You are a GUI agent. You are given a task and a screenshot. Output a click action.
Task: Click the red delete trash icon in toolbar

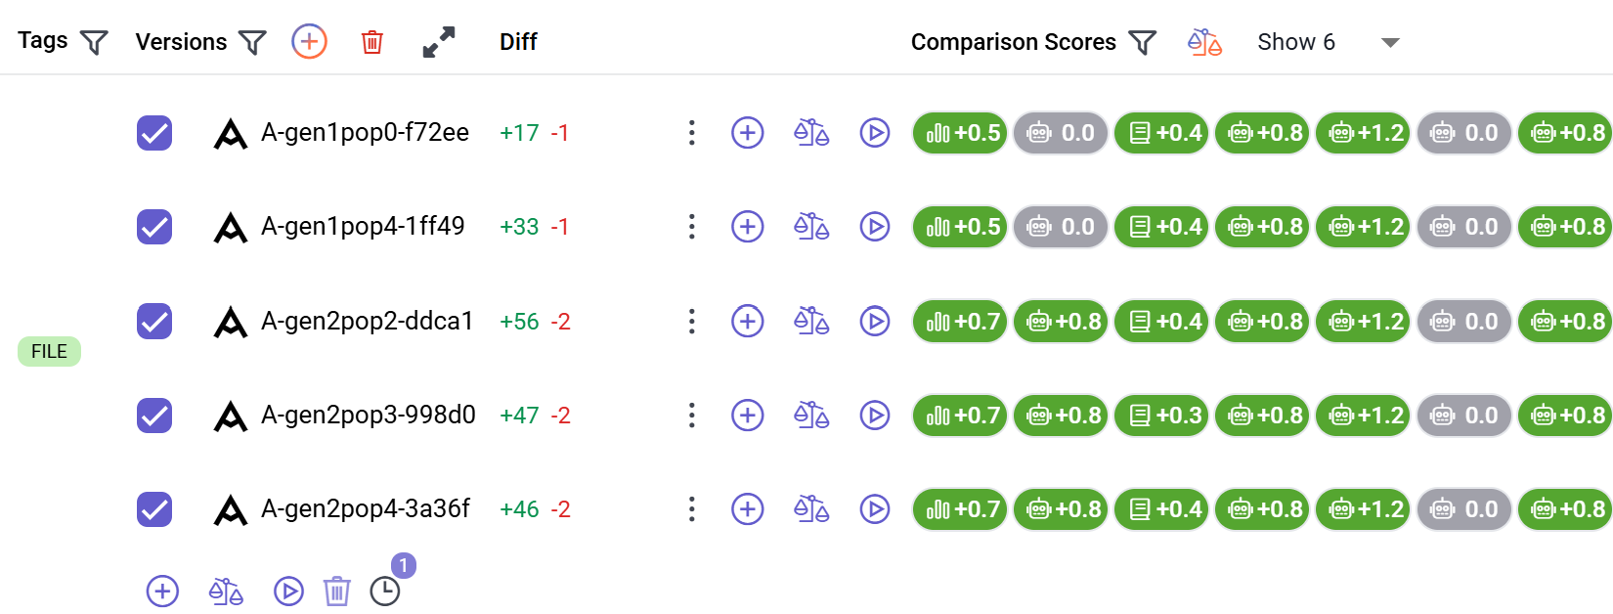(371, 42)
